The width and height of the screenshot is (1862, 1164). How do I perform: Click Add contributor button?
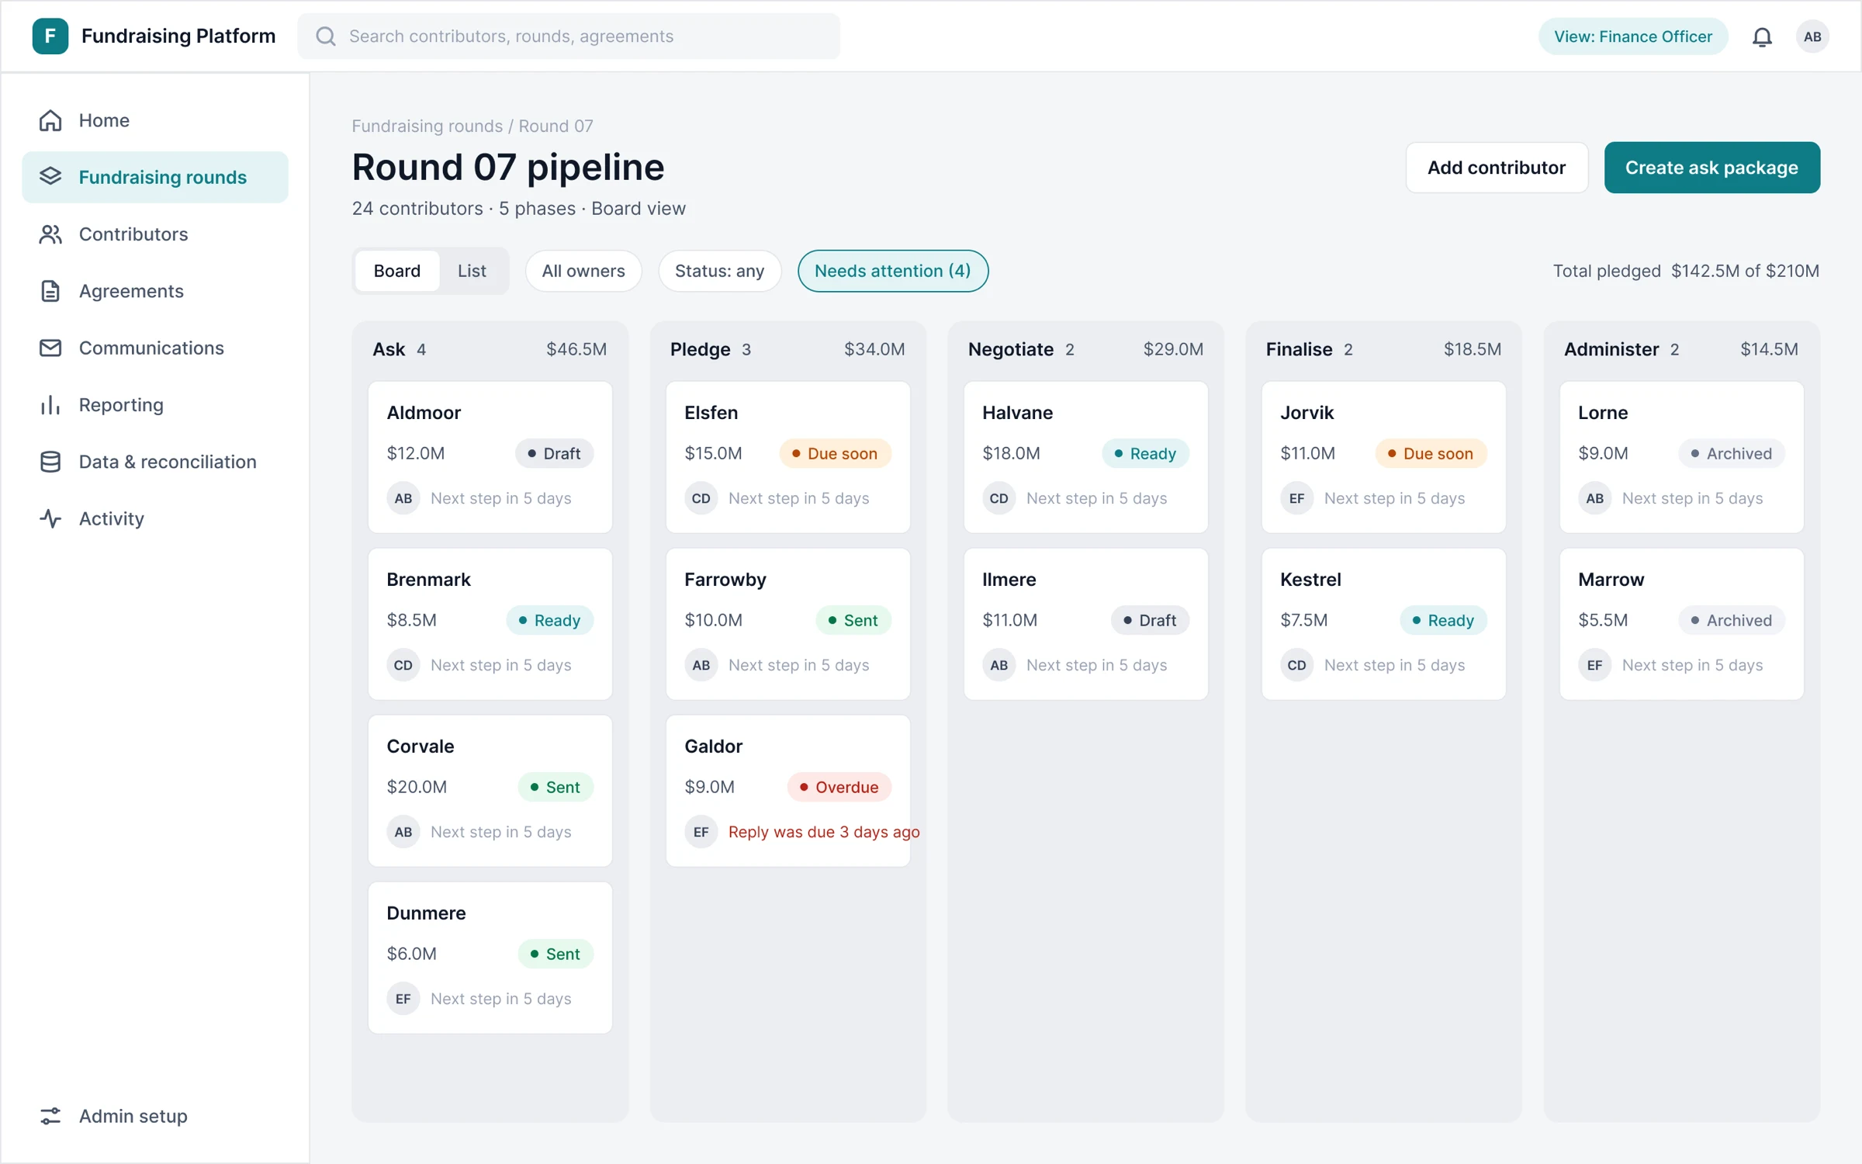(1497, 168)
